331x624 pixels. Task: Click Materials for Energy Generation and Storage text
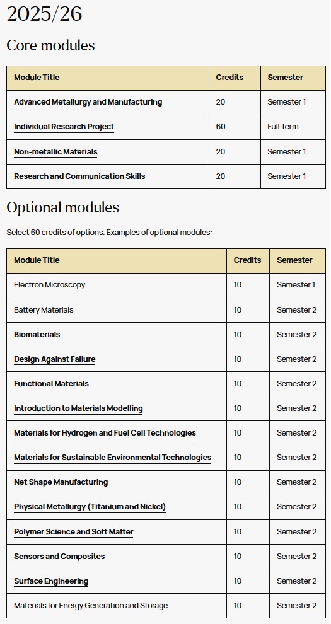pos(91,606)
